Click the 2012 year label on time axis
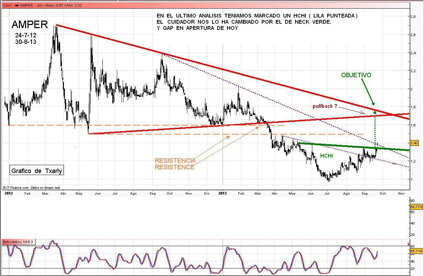 [x=9, y=193]
